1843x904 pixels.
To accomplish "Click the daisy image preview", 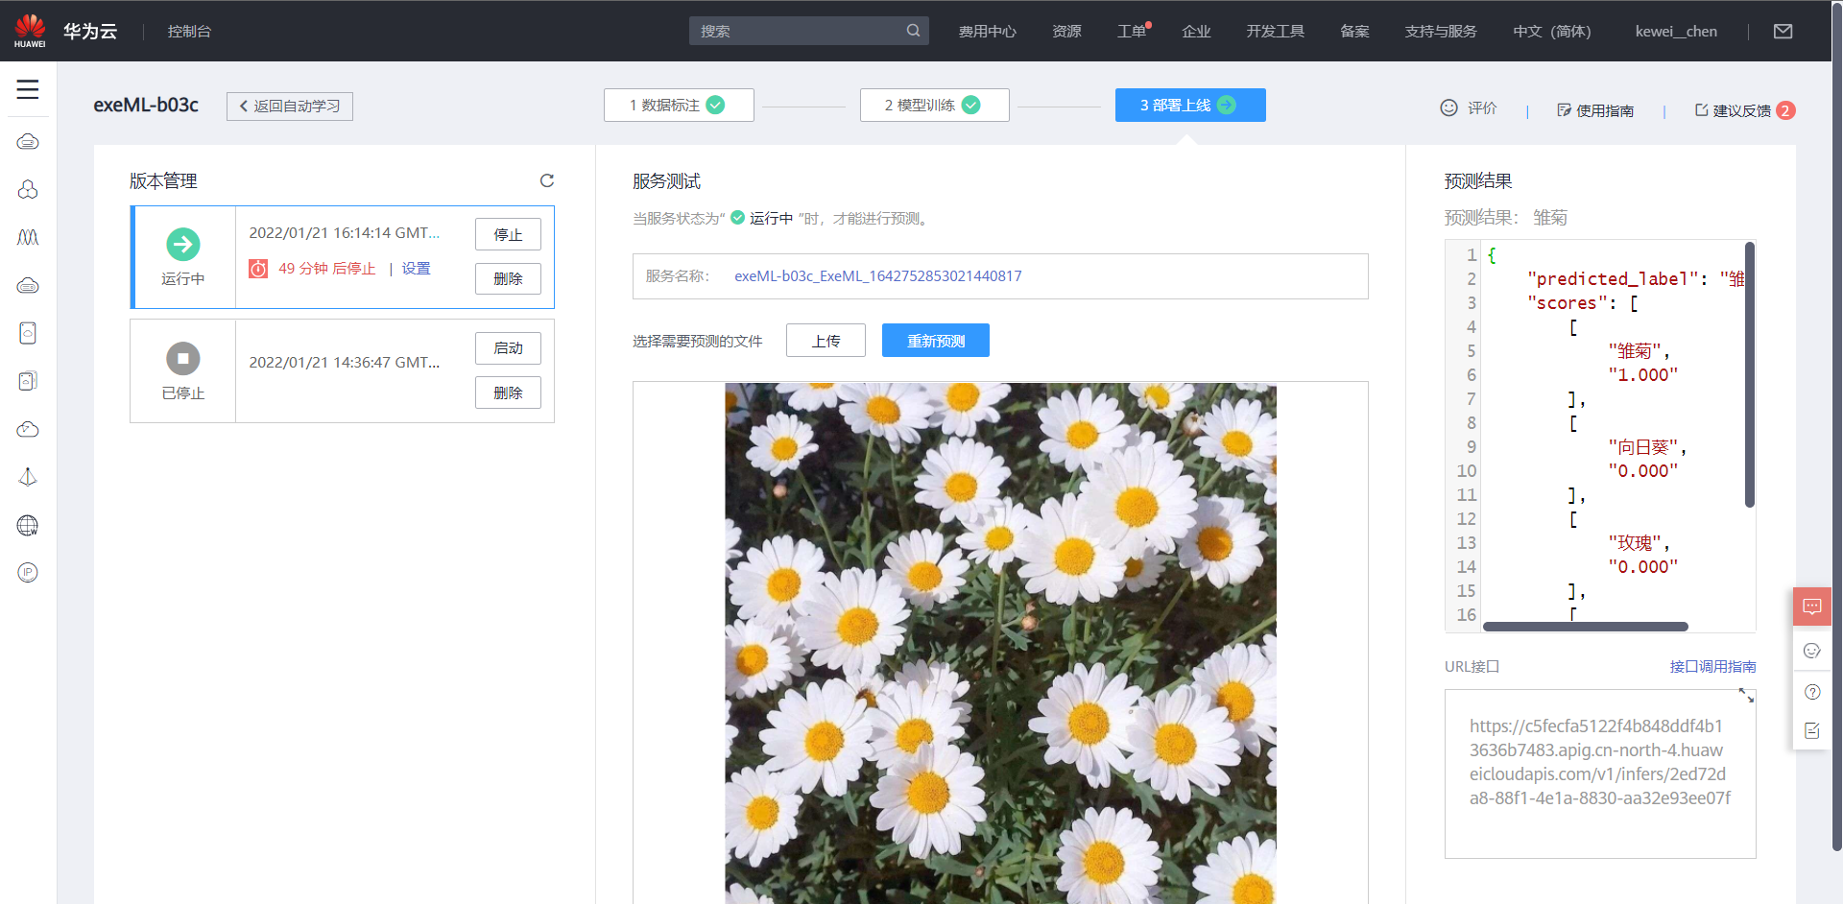I will tap(1000, 643).
